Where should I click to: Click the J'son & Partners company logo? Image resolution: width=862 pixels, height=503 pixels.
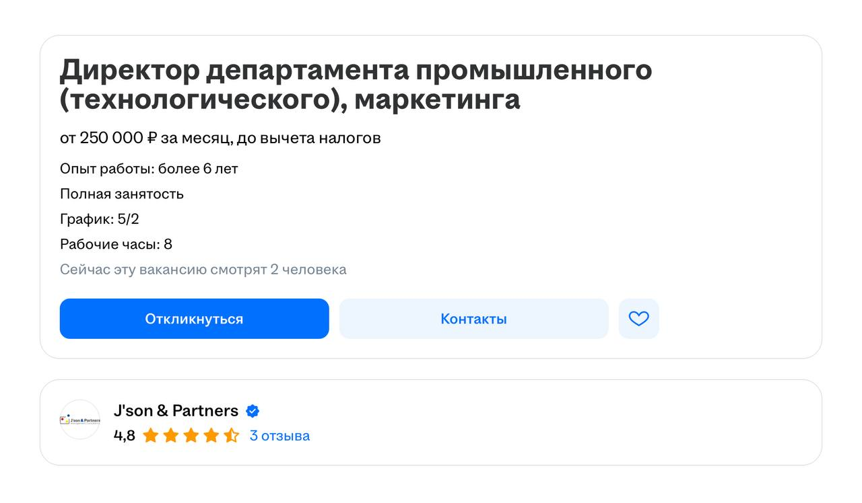[80, 420]
